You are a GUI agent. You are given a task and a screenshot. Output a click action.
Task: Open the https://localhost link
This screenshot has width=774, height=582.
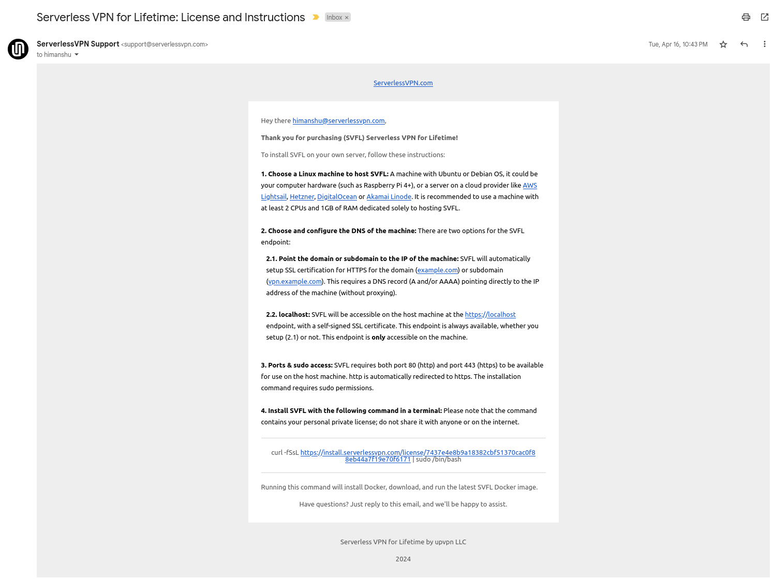coord(490,314)
